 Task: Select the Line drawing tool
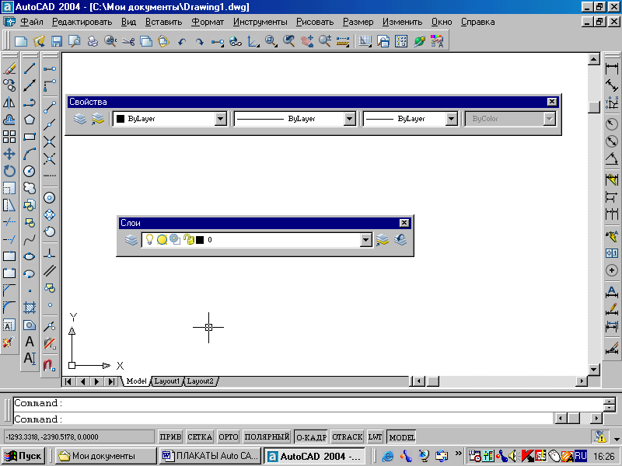point(30,68)
